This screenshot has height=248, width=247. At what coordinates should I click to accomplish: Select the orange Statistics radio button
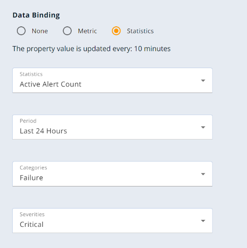pos(116,31)
